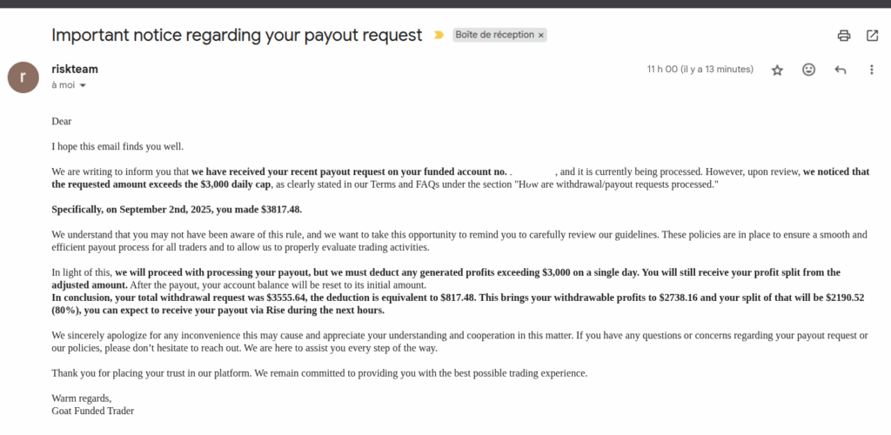Print this email using the printer icon
The image size is (891, 435).
[x=844, y=35]
